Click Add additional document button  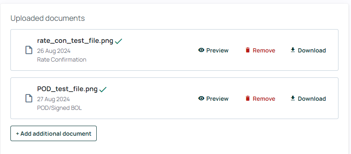pos(53,134)
